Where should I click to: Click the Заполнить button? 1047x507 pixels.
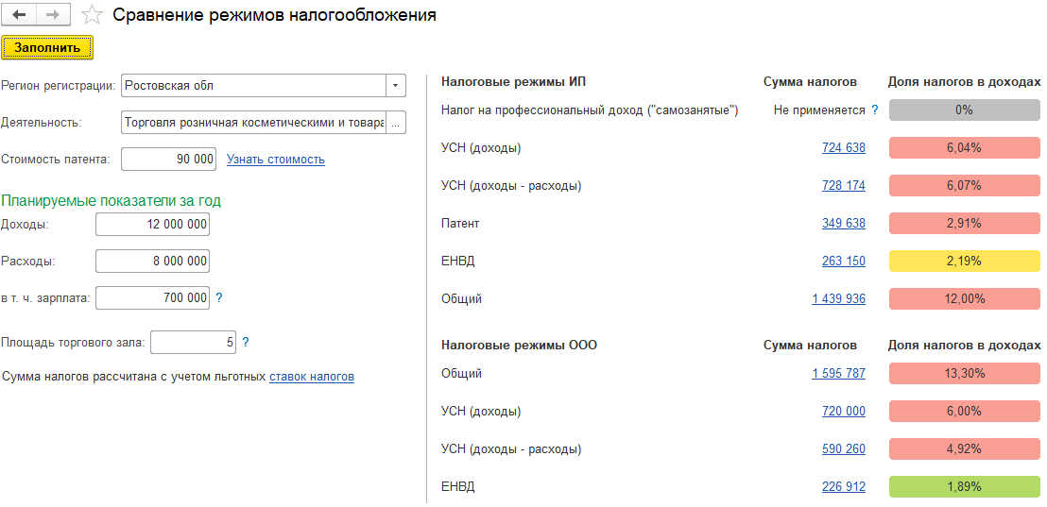coord(47,48)
